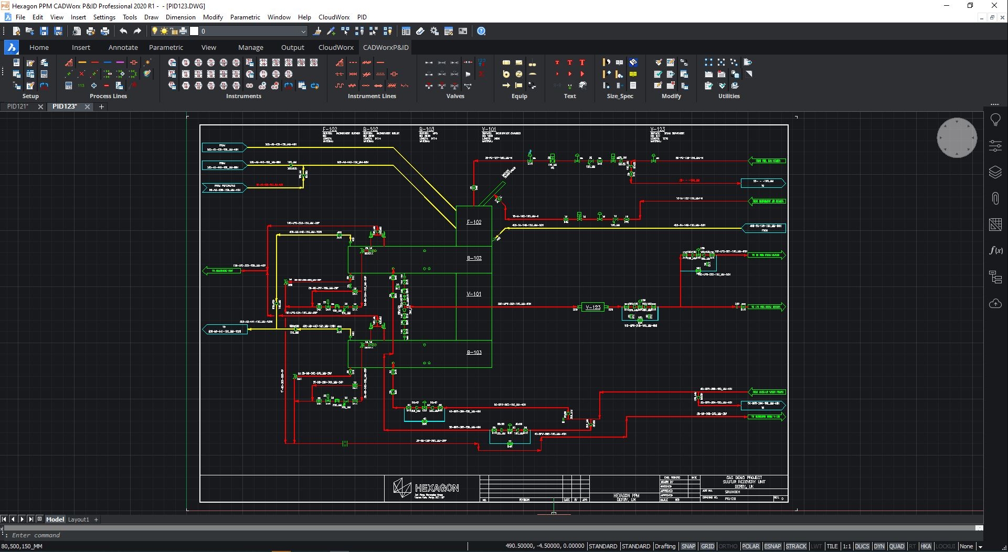The image size is (1008, 552).
Task: Click the cloud upload icon in sidebar
Action: 995,304
